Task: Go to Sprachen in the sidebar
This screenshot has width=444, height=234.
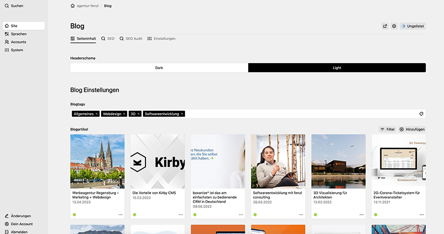Action: 16,34
